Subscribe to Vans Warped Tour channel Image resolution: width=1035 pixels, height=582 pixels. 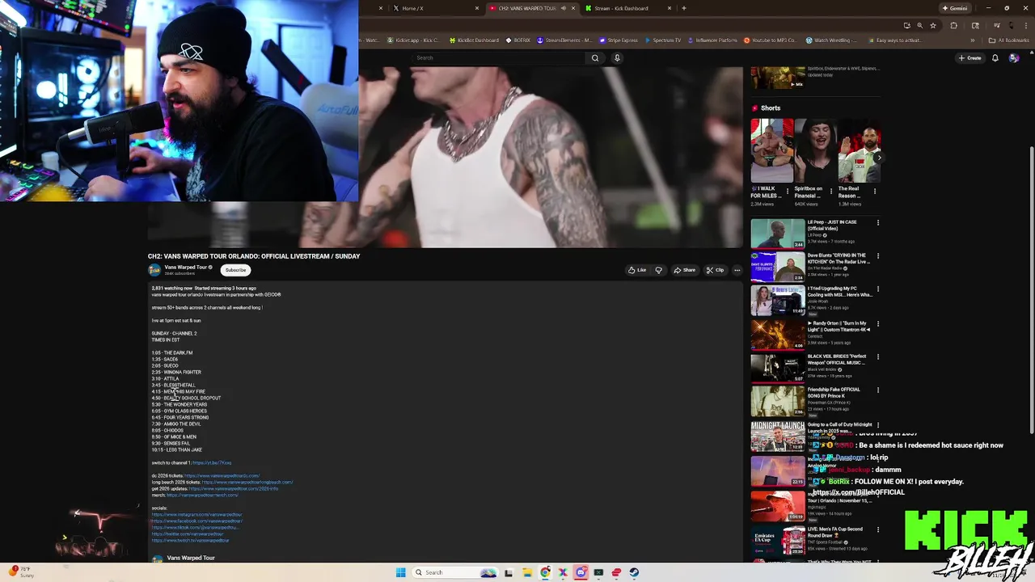235,270
